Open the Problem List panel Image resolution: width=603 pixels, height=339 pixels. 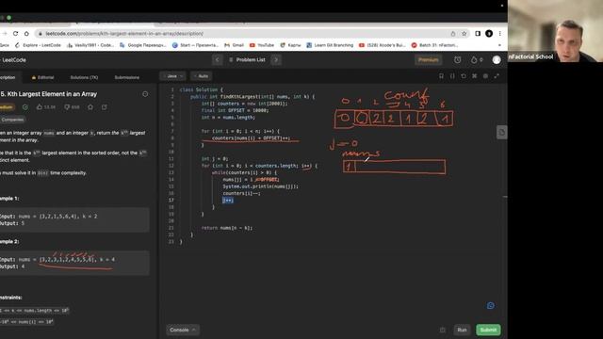247,59
